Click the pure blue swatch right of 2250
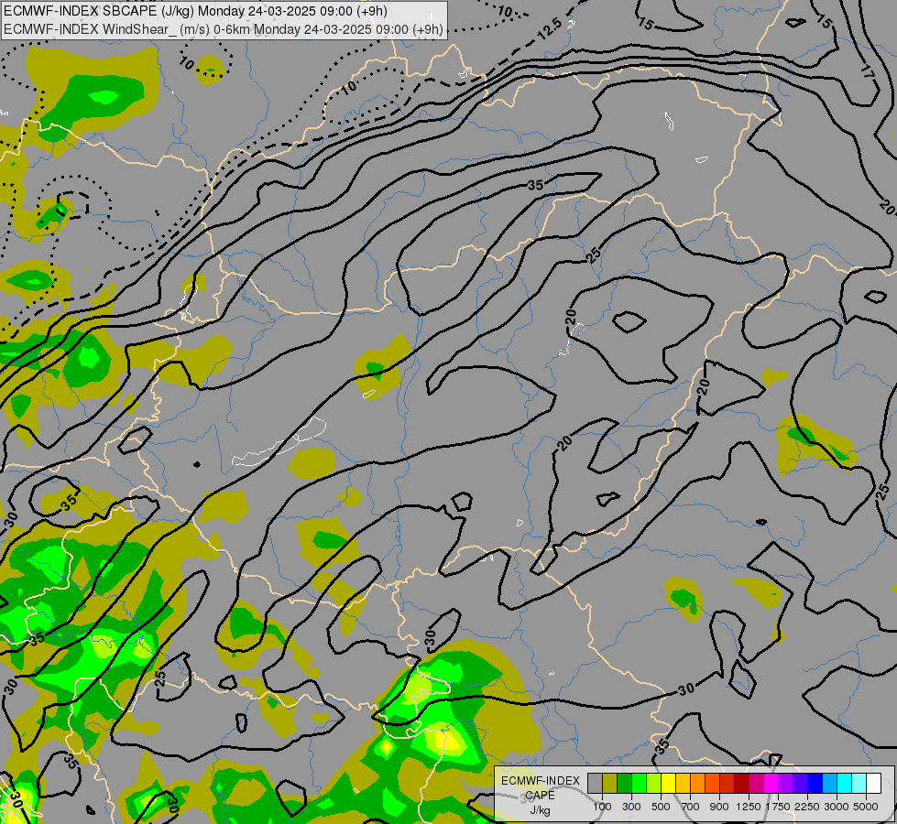 pos(815,783)
